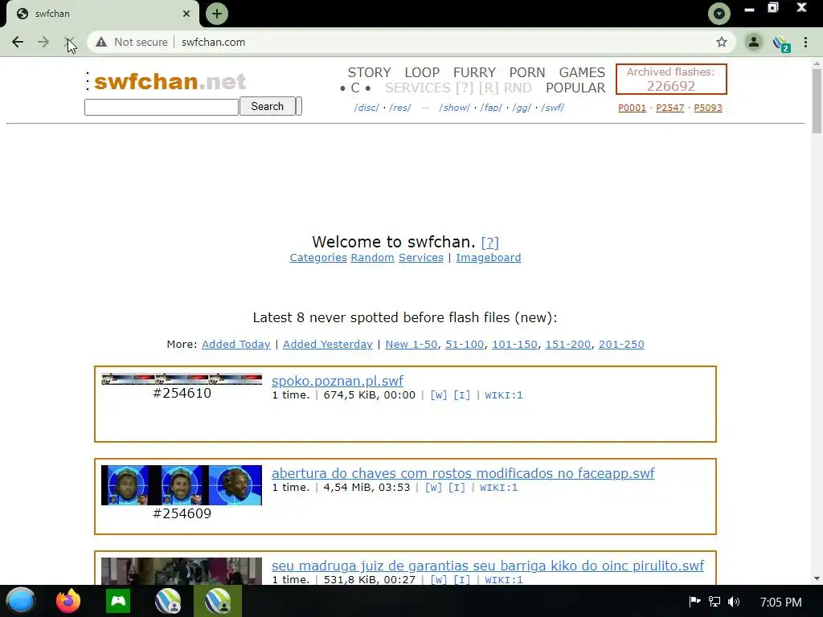Open the Categories link

(x=318, y=258)
